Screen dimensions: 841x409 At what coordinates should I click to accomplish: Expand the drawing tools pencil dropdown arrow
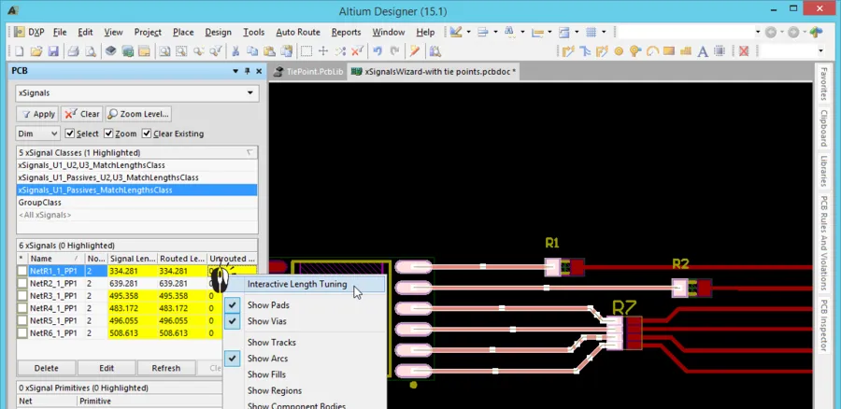pos(468,32)
